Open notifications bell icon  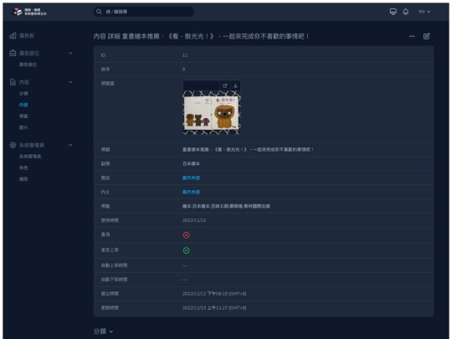406,12
